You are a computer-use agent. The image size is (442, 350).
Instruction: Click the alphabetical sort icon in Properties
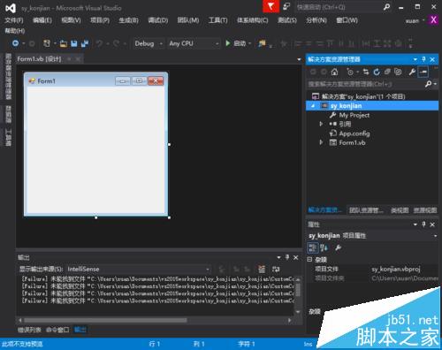[324, 247]
